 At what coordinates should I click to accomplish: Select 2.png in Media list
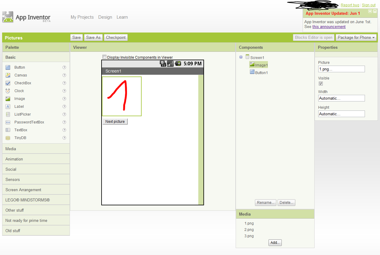[x=249, y=230]
